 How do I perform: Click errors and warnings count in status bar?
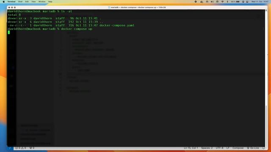[21, 148]
